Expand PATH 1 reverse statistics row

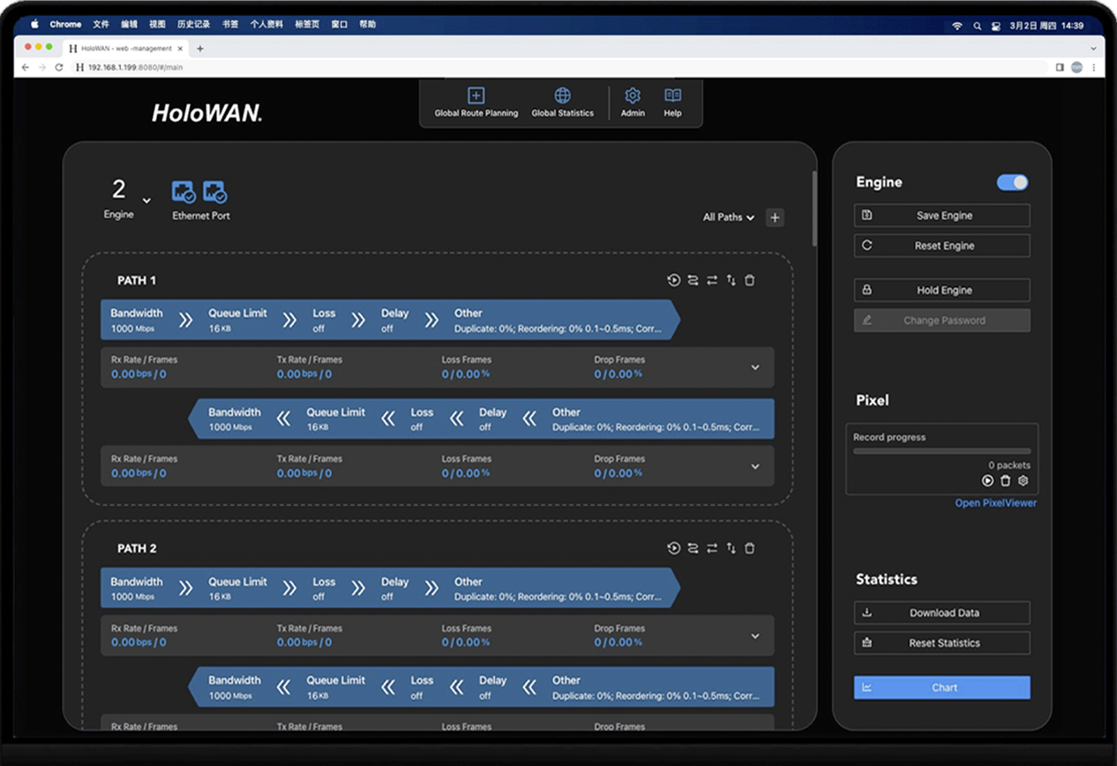click(x=754, y=466)
